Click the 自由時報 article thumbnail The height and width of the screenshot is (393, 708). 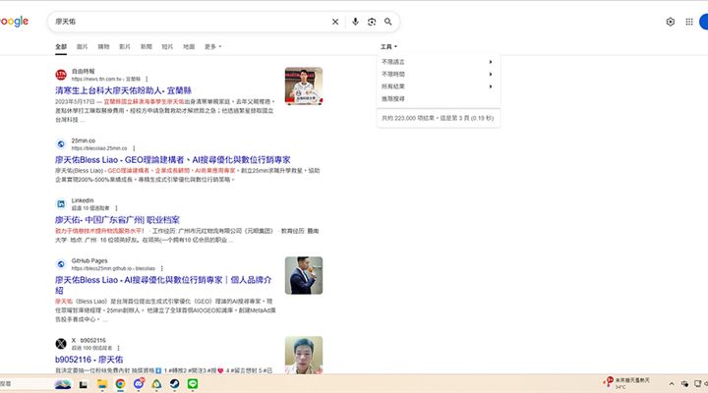tap(304, 85)
